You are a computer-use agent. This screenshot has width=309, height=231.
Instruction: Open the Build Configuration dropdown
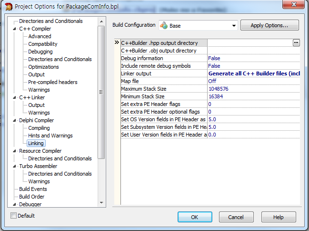pos(233,26)
